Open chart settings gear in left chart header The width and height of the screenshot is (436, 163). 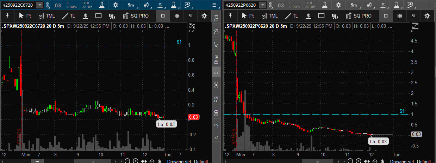(x=116, y=5)
